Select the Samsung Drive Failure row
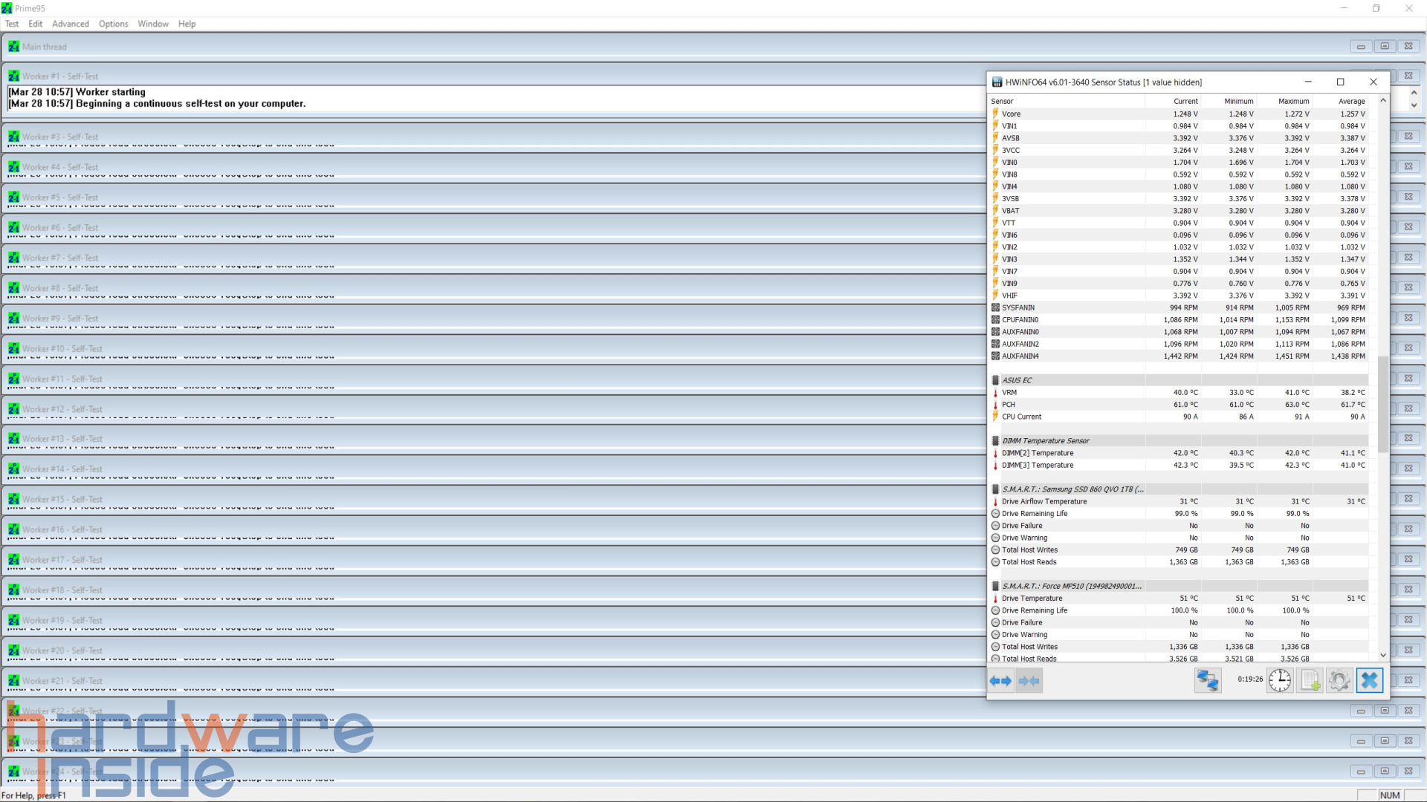 coord(1179,526)
